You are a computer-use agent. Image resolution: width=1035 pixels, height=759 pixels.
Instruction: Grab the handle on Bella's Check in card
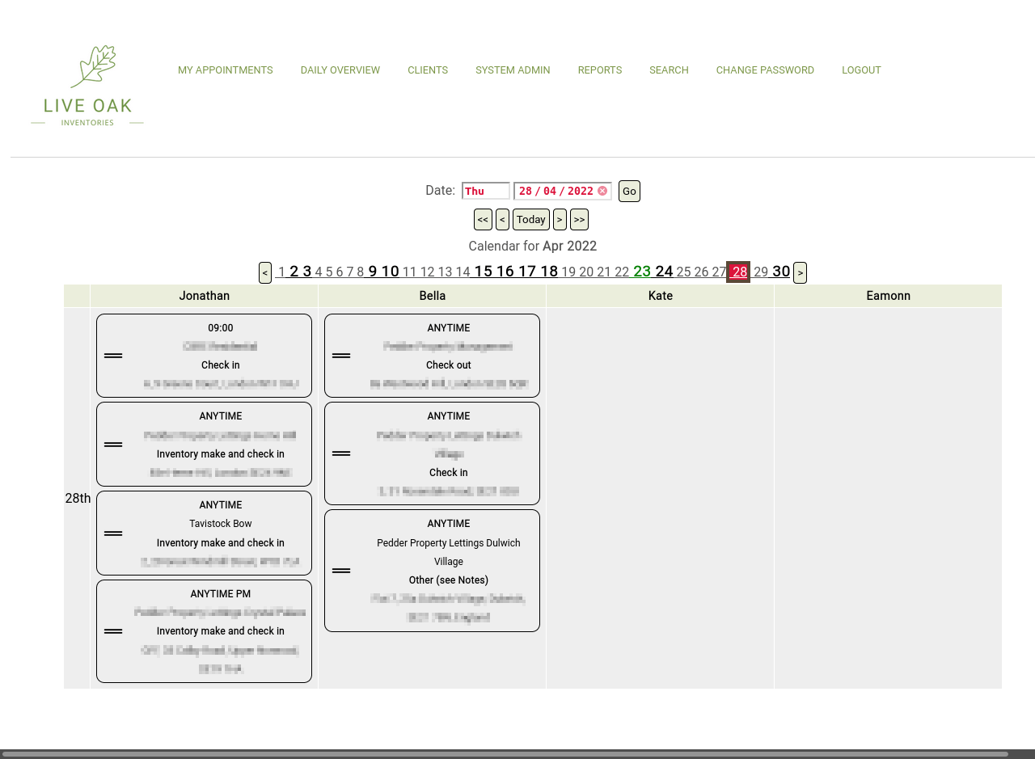tap(341, 453)
